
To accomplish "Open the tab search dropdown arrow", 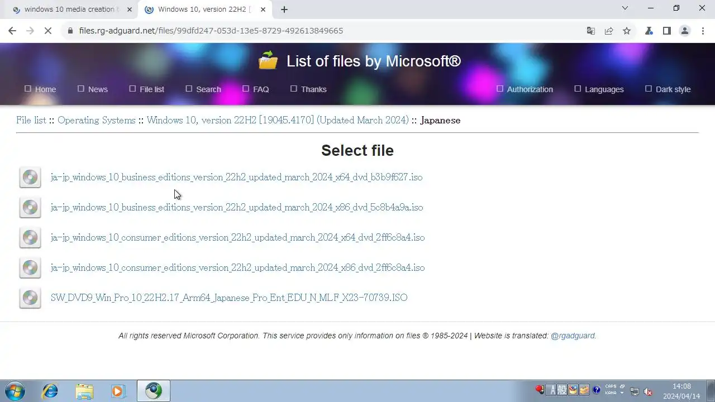I will tap(625, 8).
